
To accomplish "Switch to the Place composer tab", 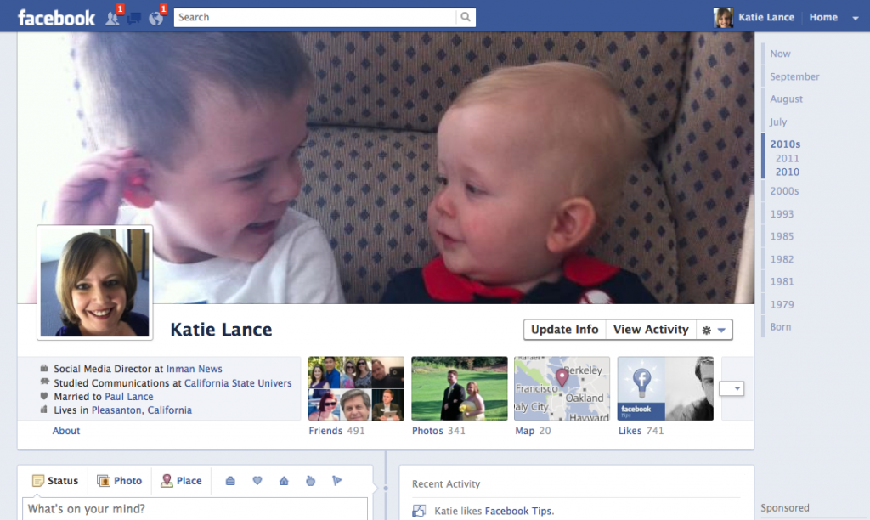I will point(181,481).
